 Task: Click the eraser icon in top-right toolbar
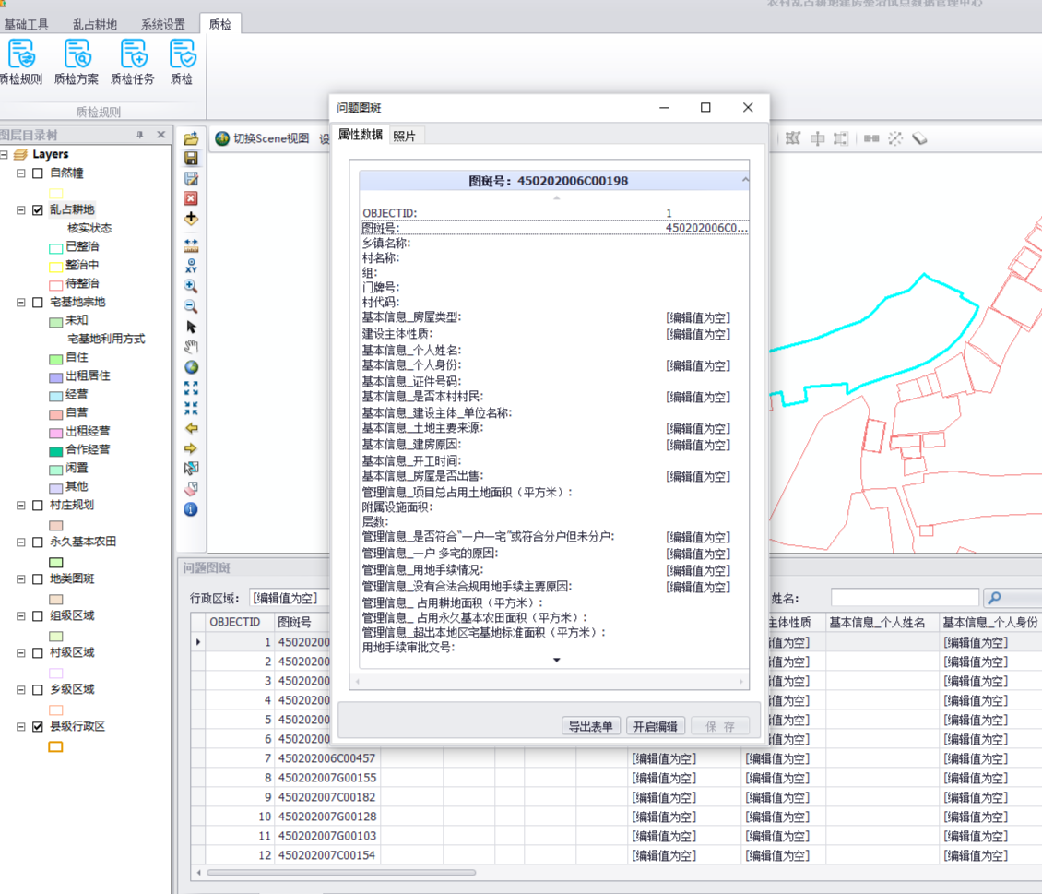(919, 138)
